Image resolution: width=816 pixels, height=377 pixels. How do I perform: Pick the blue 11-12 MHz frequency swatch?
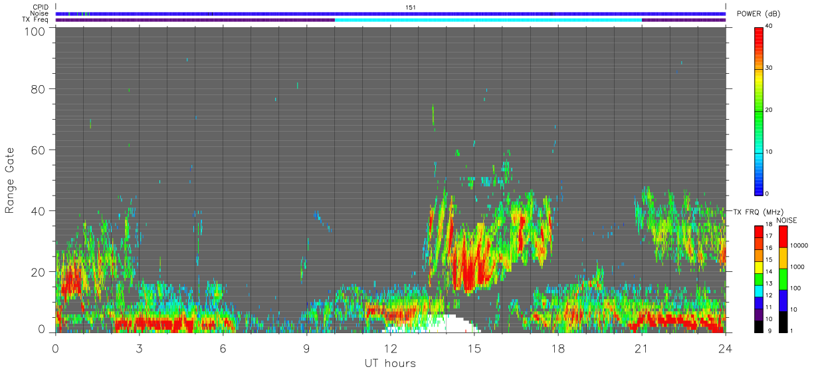pyautogui.click(x=758, y=302)
